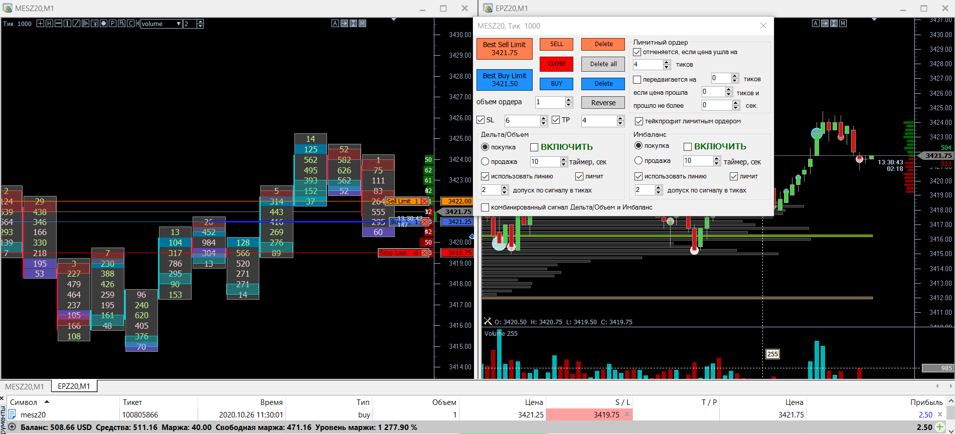This screenshot has height=434, width=955.
Task: Select the horizontal line drawing tool
Action: [x=58, y=24]
